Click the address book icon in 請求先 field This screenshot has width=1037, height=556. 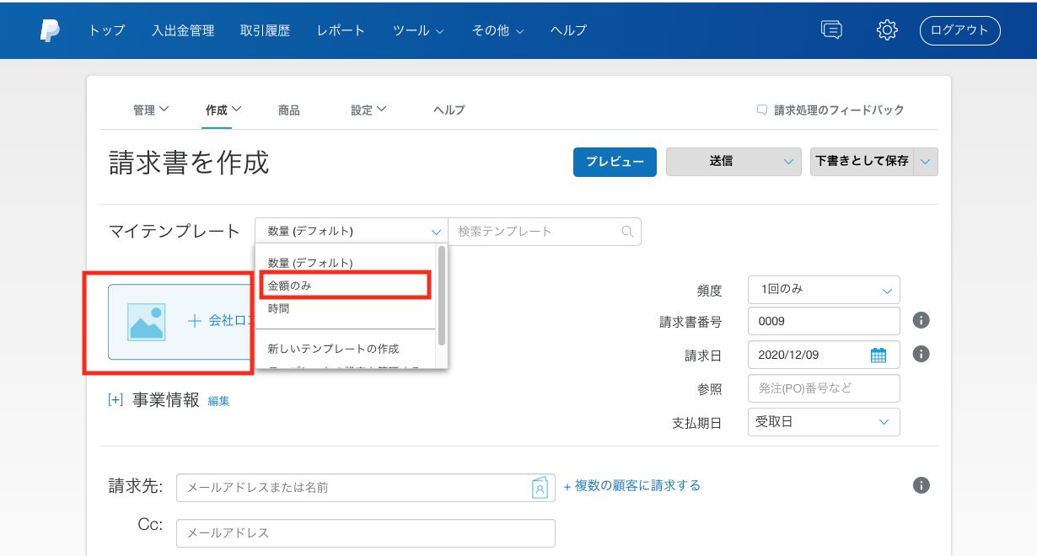[540, 487]
